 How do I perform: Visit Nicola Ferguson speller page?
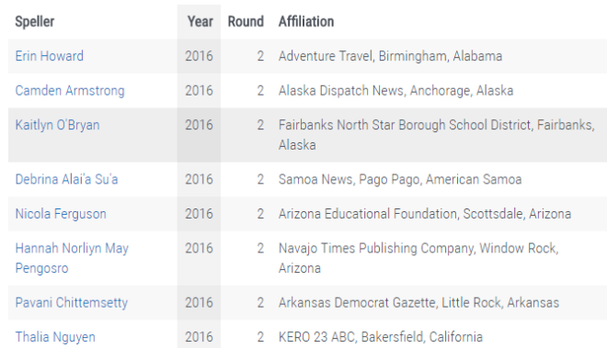(61, 214)
